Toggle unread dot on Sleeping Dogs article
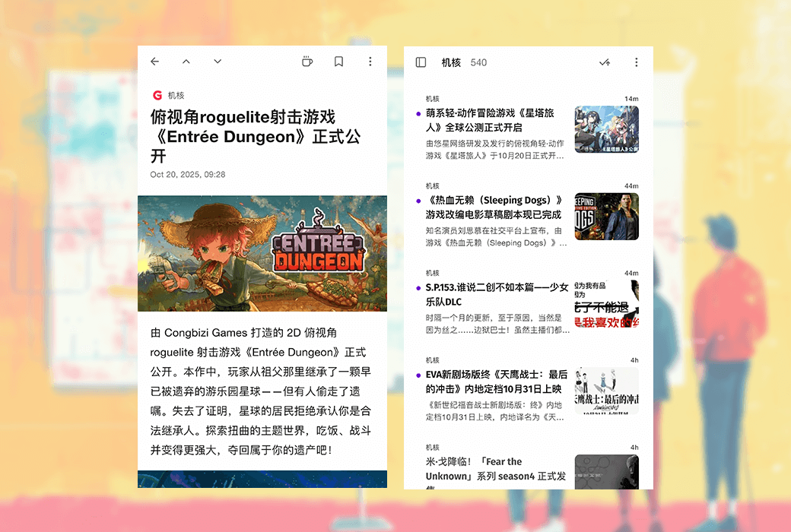 click(x=418, y=201)
